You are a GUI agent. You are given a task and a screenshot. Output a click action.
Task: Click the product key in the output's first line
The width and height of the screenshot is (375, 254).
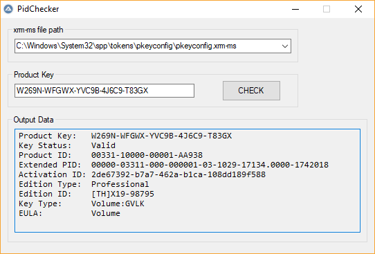(x=161, y=136)
